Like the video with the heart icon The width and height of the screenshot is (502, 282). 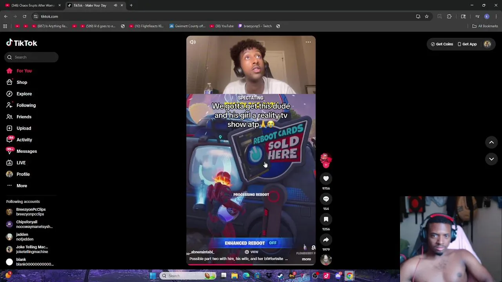point(326,179)
